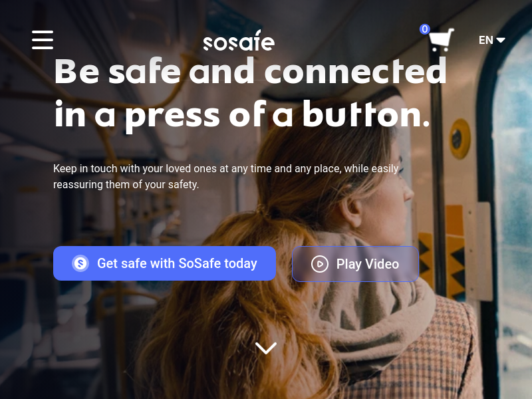Click the SoSafe logo in header
This screenshot has height=399, width=532.
[x=239, y=41]
